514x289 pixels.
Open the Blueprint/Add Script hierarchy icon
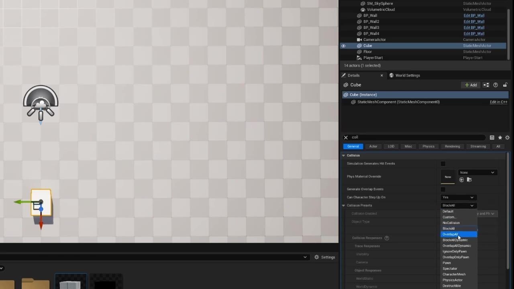[486, 85]
